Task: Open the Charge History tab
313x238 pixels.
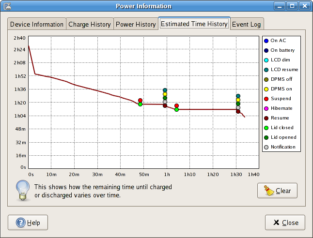Action: (x=90, y=24)
